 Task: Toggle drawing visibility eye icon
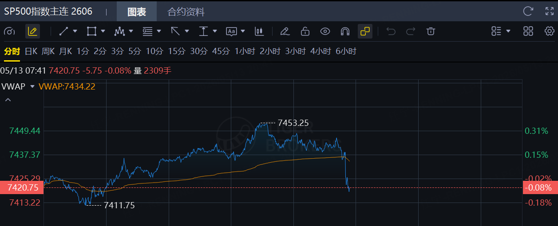tap(325, 31)
